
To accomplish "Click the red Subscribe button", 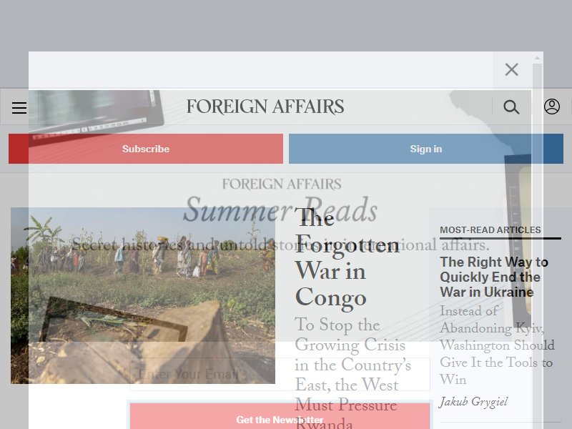I will click(146, 149).
